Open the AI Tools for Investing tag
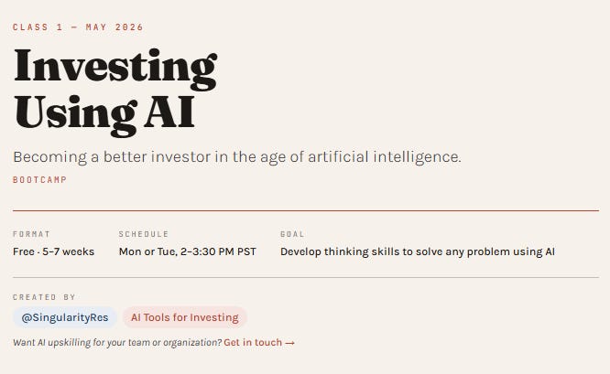 point(185,317)
